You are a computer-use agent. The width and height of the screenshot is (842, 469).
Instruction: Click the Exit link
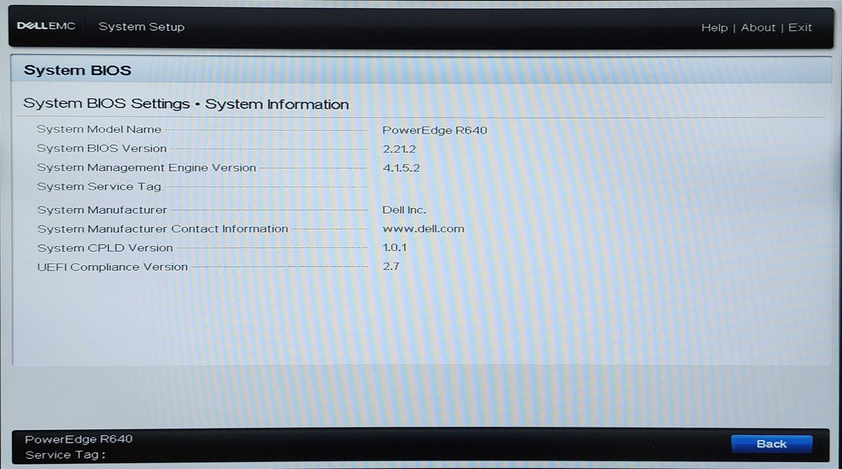click(x=800, y=27)
